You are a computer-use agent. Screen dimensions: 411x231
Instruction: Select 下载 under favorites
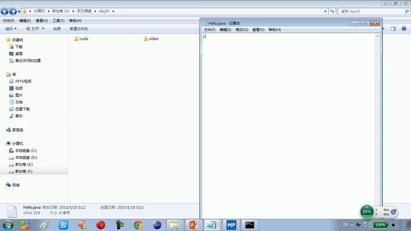19,47
